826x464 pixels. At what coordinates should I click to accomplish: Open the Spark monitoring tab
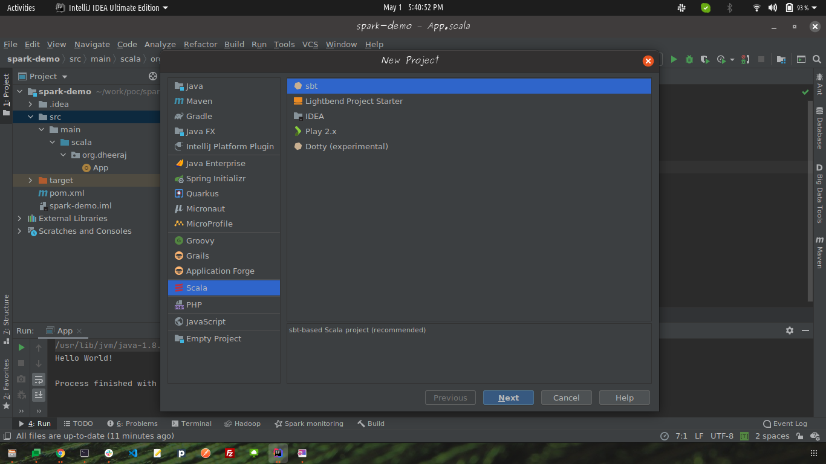click(309, 424)
